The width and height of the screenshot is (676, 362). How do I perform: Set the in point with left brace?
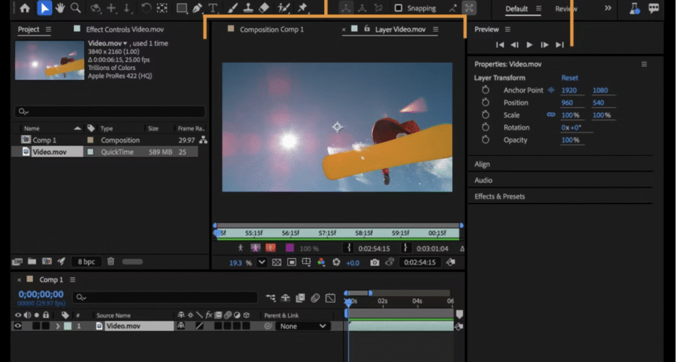[349, 248]
